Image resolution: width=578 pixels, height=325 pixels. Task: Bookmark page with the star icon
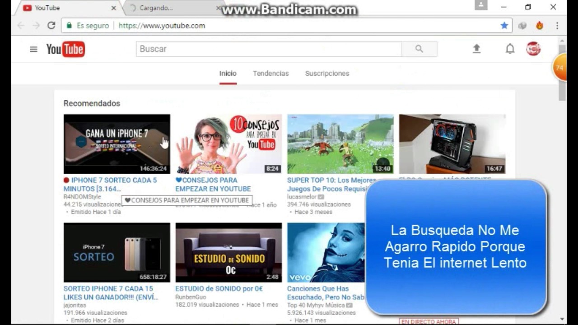click(x=504, y=26)
